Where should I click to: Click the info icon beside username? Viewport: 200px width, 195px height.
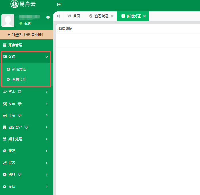click(x=48, y=17)
